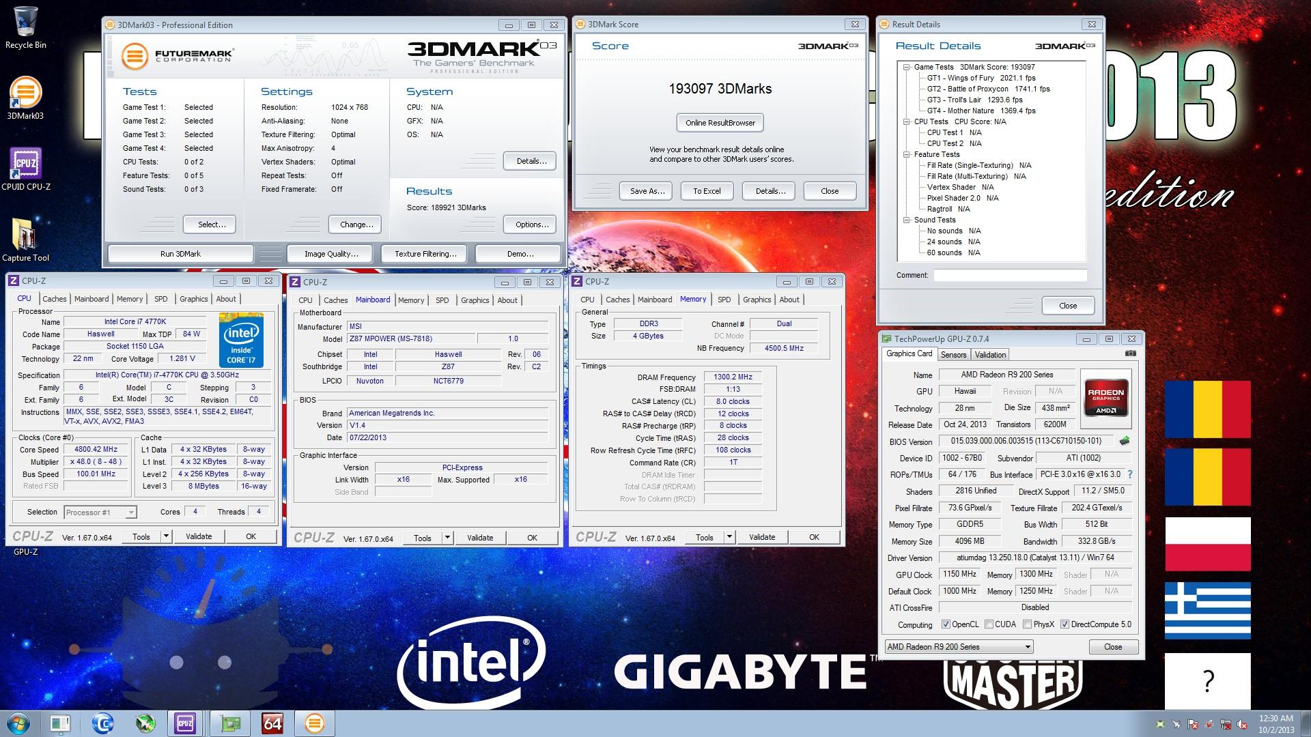Open the Windows Start menu orb
This screenshot has height=737, width=1311.
click(x=18, y=723)
